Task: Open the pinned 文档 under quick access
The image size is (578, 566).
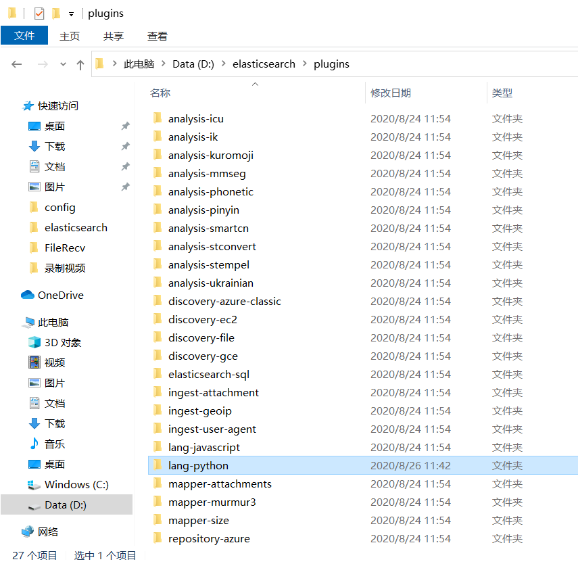Action: pyautogui.click(x=55, y=166)
